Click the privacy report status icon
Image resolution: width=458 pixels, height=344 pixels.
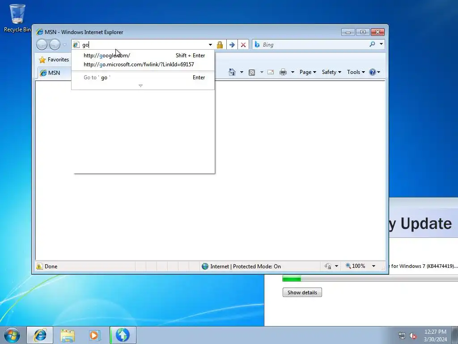[328, 266]
